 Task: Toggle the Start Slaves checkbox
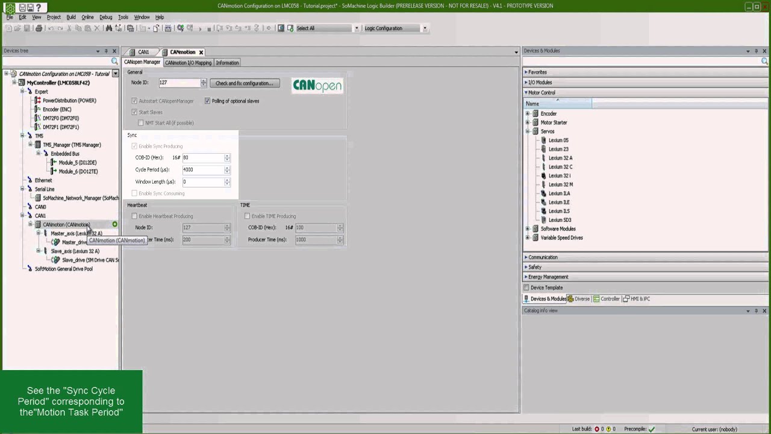coord(134,112)
